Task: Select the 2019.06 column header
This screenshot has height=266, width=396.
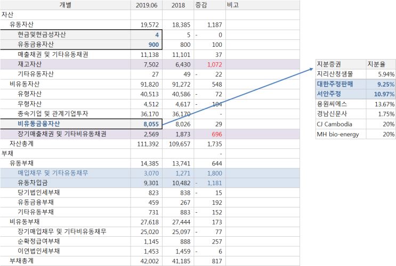Action: click(x=147, y=5)
